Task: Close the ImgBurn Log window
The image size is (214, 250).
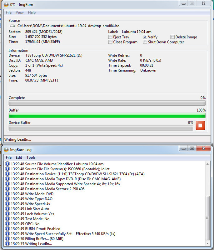Action: pos(203,148)
